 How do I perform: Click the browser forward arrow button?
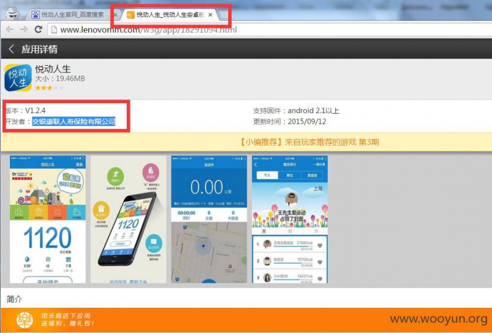tap(24, 29)
